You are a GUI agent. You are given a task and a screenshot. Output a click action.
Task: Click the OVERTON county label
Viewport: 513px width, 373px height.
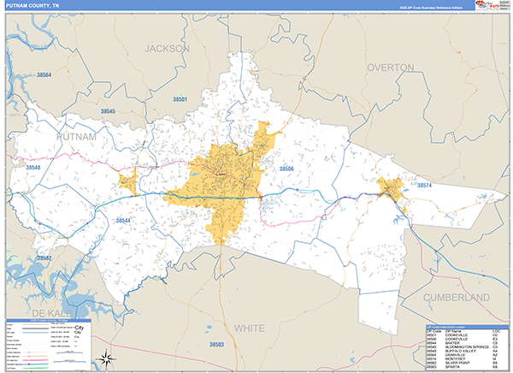[x=391, y=68]
